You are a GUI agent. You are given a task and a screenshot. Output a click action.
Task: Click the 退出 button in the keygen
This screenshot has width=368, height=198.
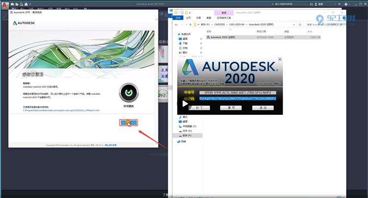[263, 108]
